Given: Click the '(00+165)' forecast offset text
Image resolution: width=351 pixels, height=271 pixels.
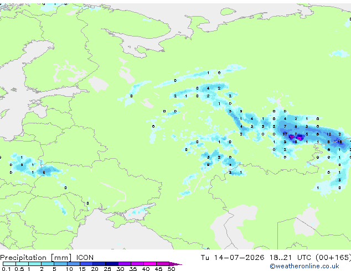Looking at the screenshot, I should [x=333, y=258].
